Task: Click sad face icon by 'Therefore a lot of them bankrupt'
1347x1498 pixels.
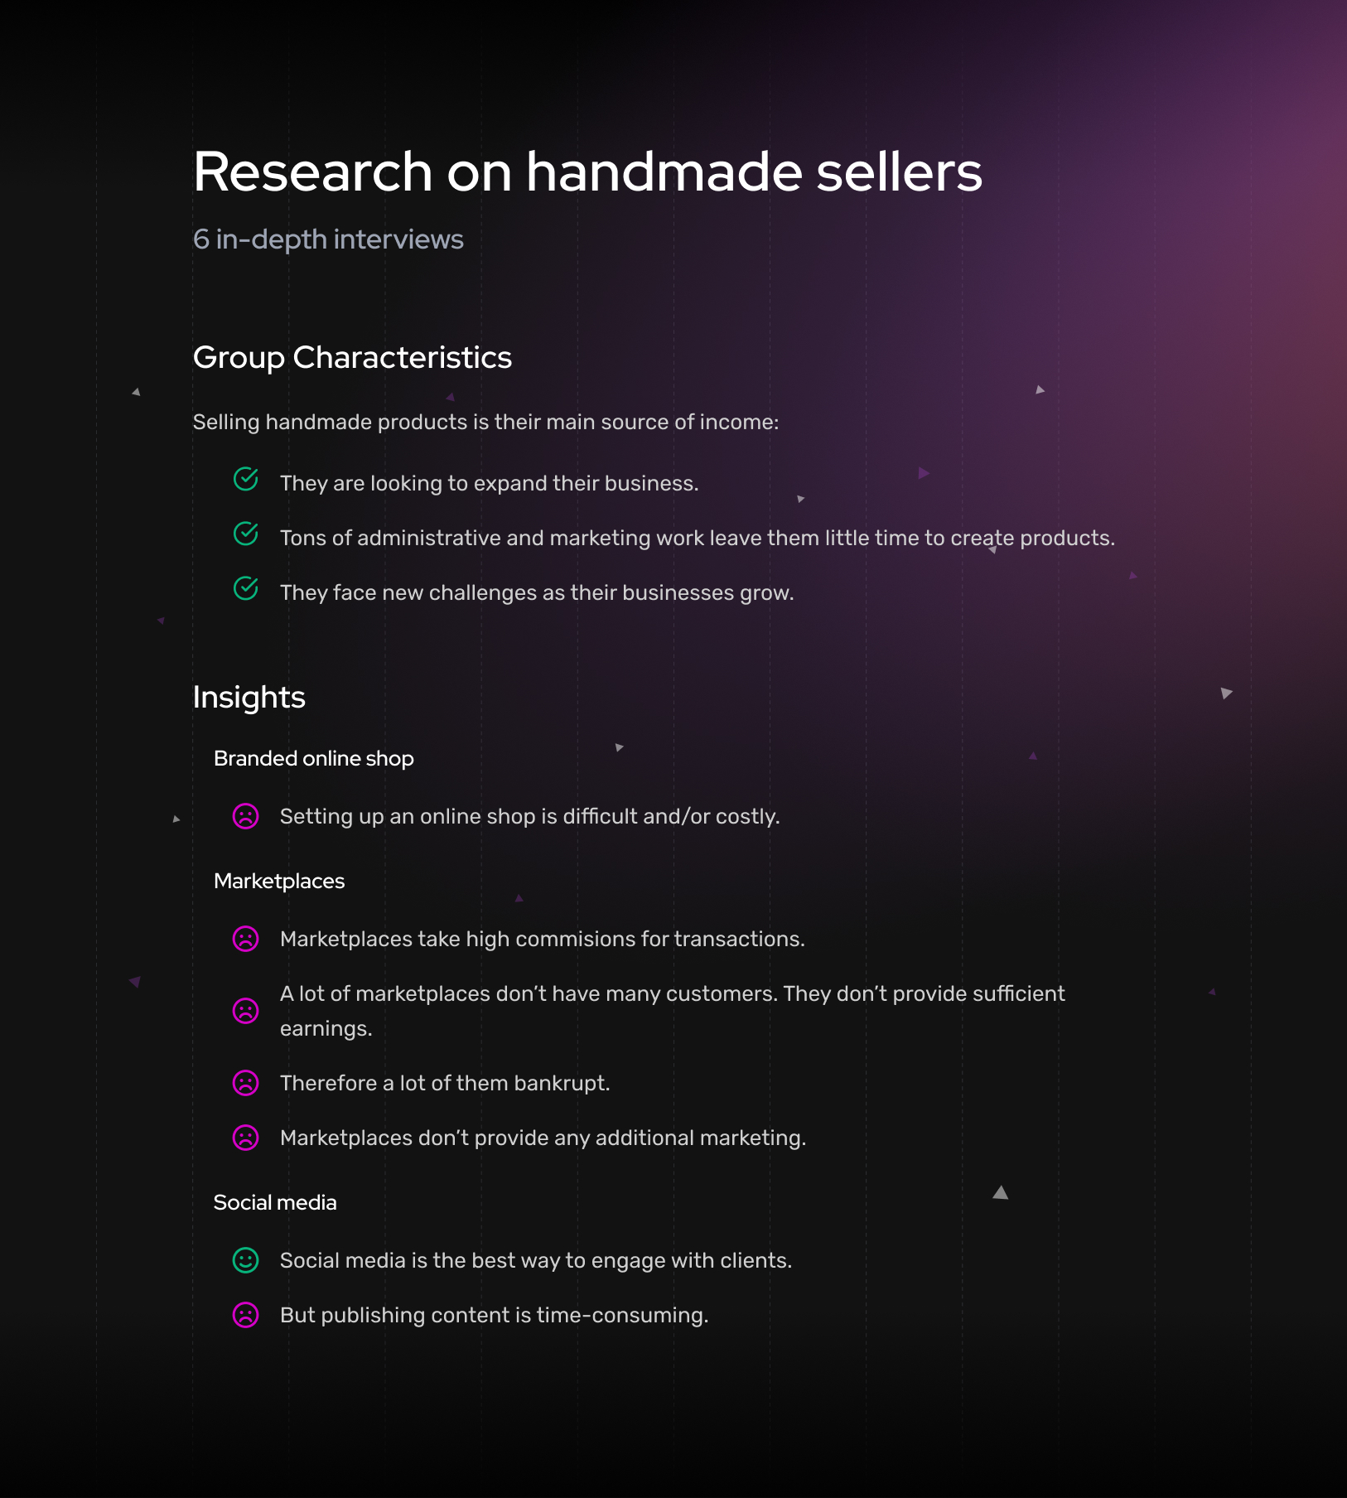Action: (x=246, y=1083)
